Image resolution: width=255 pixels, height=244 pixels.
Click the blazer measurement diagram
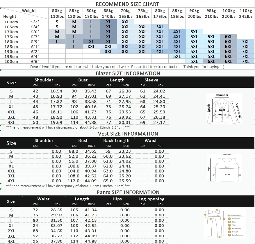point(224,108)
